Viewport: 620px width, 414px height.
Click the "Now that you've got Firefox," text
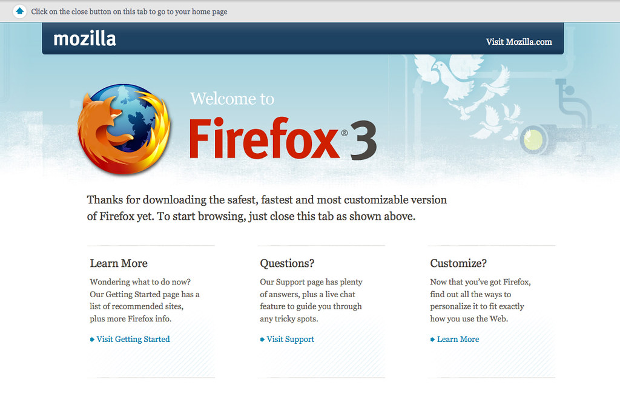480,282
